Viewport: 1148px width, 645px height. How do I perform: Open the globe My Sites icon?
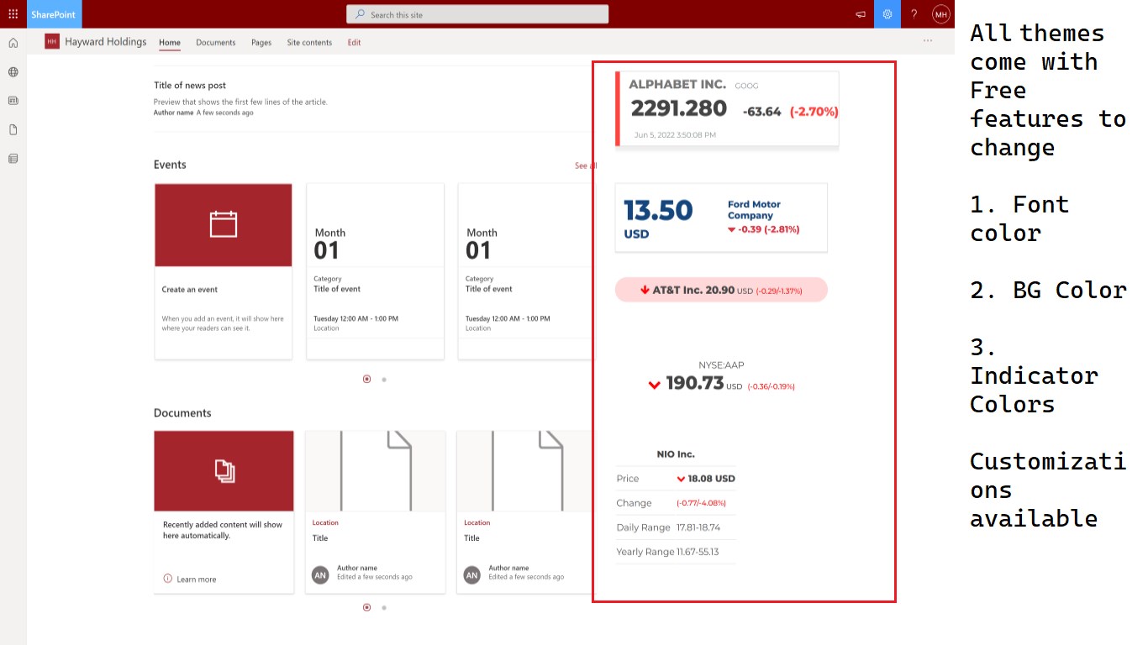[x=13, y=72]
